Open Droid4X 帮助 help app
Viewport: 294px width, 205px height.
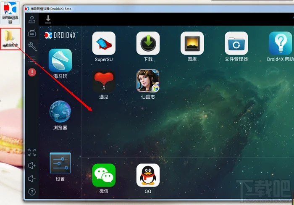280,43
